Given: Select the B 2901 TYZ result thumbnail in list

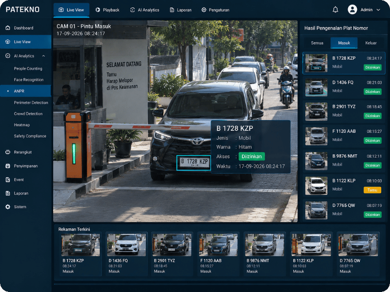Looking at the screenshot, I should click(316, 111).
